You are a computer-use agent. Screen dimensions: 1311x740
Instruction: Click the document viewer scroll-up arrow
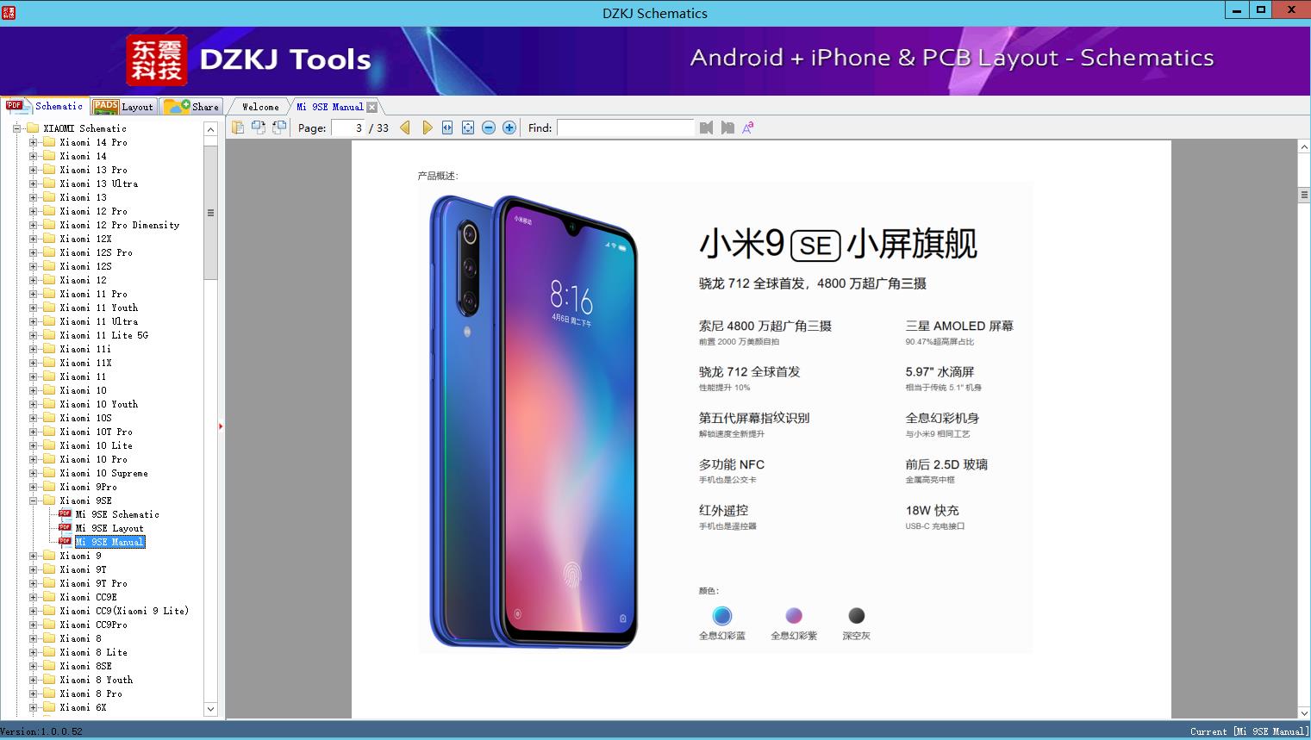pos(1304,147)
